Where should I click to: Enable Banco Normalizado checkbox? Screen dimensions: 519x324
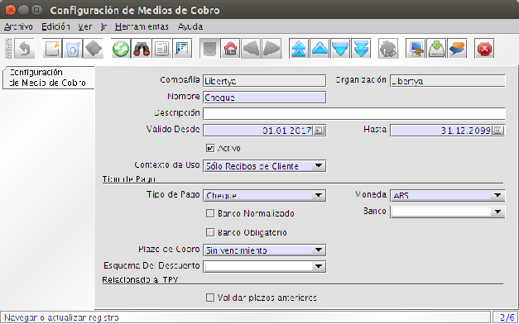click(x=210, y=213)
